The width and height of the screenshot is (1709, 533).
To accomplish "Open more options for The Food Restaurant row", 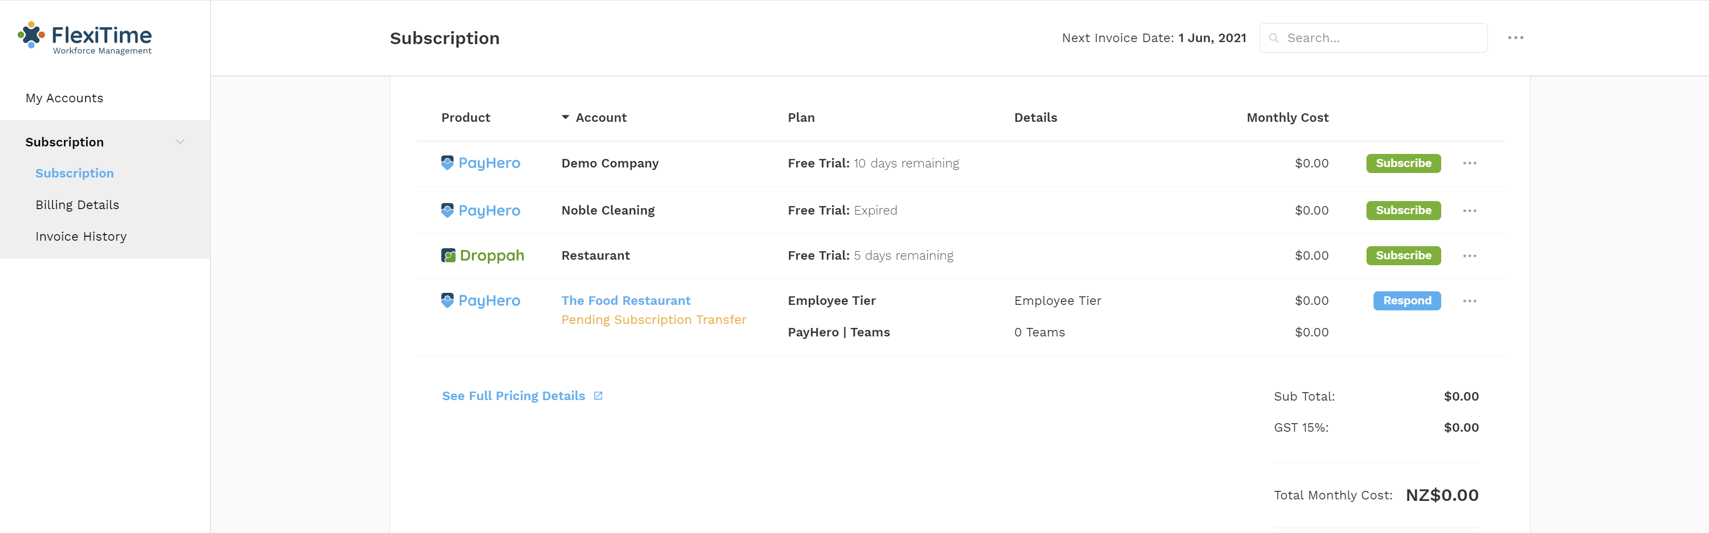I will tap(1469, 301).
